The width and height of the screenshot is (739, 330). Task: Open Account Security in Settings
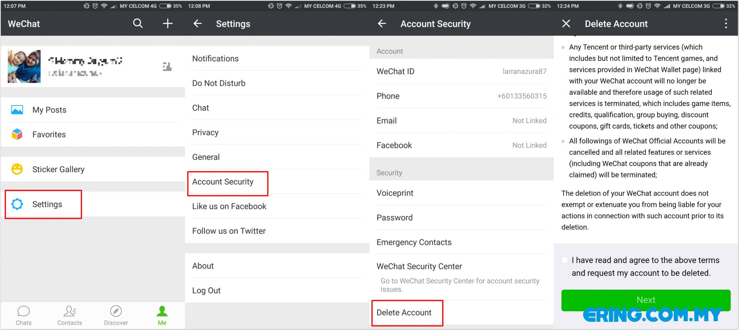(x=277, y=182)
